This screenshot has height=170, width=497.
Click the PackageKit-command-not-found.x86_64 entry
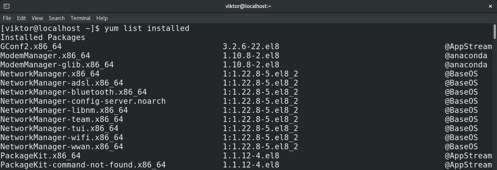tap(83, 165)
